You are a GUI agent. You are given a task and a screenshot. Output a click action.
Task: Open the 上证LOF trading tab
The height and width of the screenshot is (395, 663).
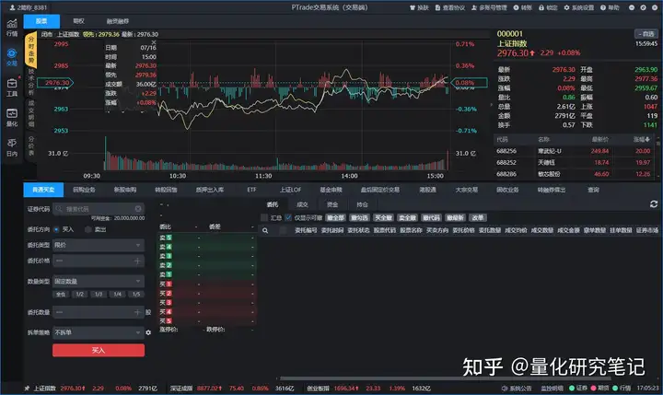pos(290,190)
